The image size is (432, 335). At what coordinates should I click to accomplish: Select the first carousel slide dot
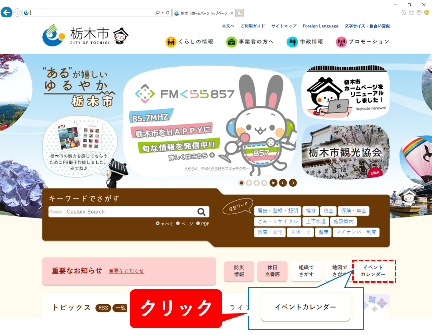click(x=242, y=183)
